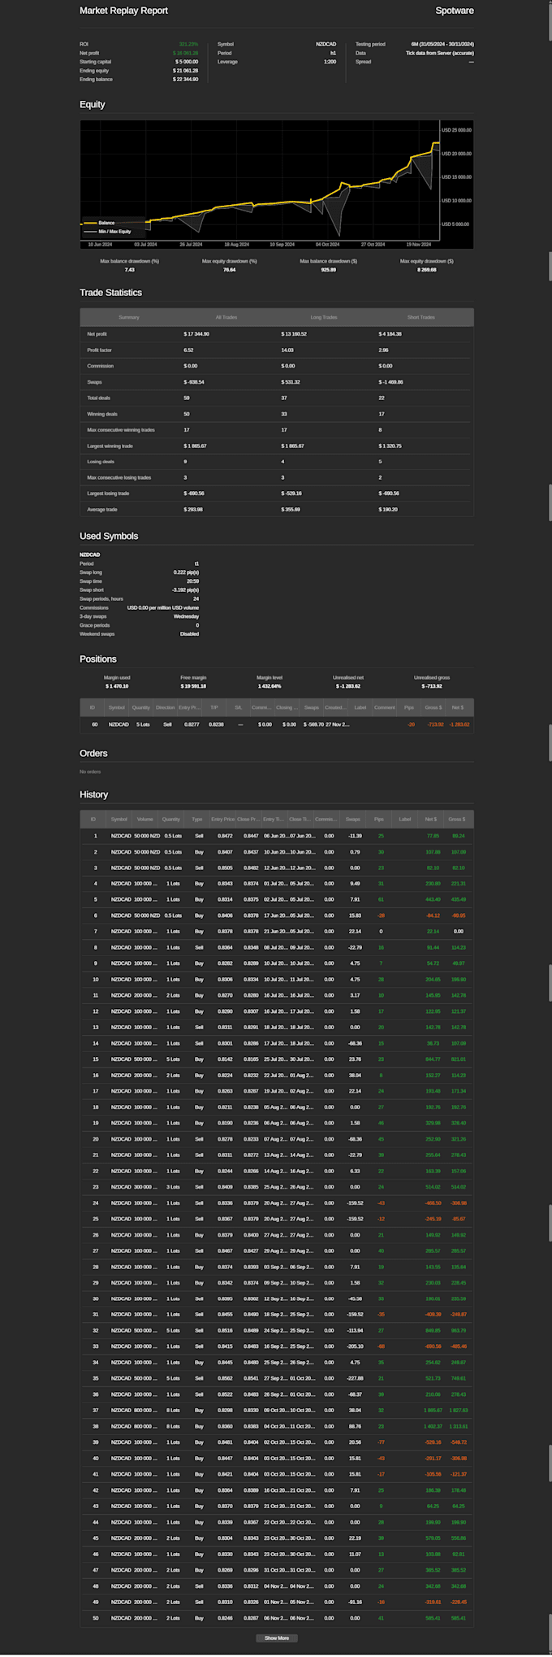This screenshot has width=552, height=1657.
Task: Click the chart axis label USD 25 000.00
Action: (x=456, y=130)
